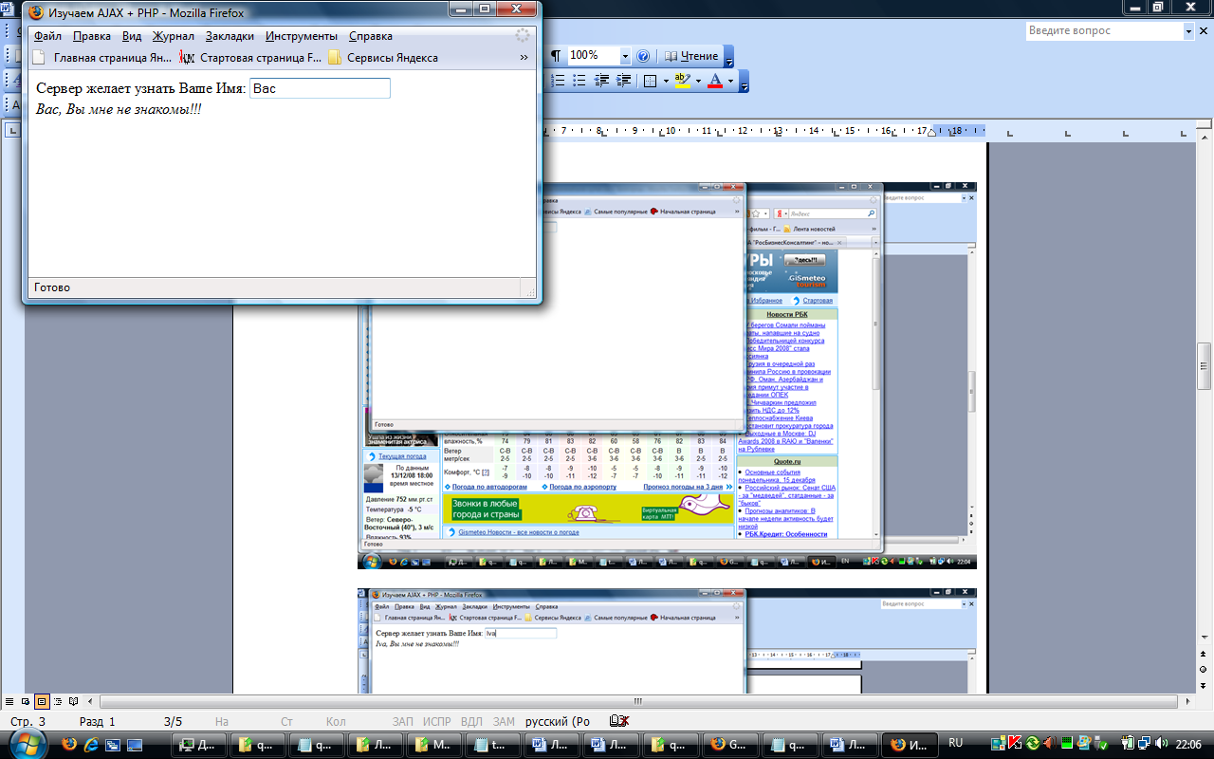1214x759 pixels.
Task: Open the Правка menu in Firefox
Action: 92,36
